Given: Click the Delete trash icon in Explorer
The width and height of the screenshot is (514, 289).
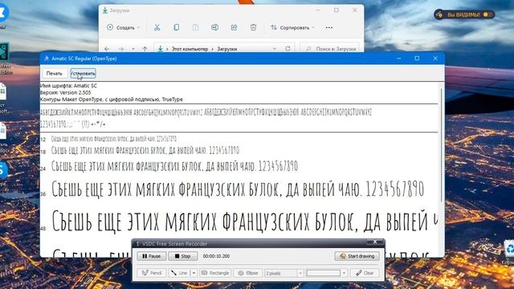Looking at the screenshot, I should (x=254, y=27).
